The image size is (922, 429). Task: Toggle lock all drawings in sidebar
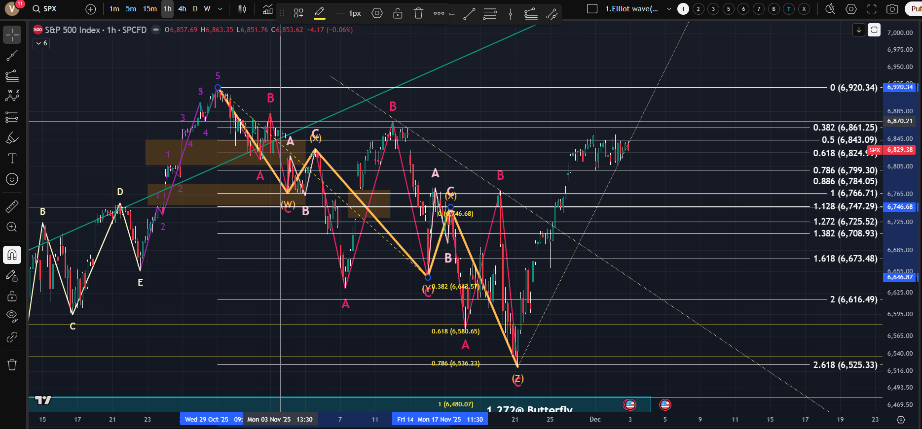coord(12,296)
